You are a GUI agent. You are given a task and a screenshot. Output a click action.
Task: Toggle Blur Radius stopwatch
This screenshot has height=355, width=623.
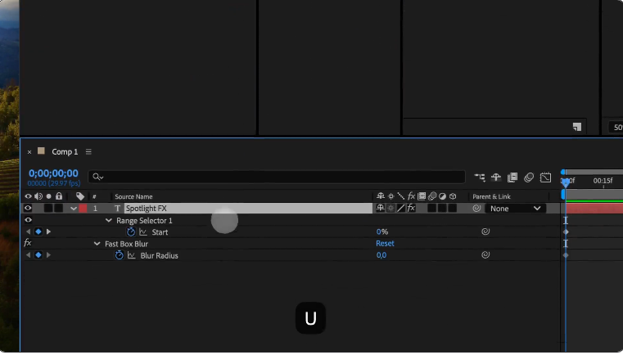(120, 255)
